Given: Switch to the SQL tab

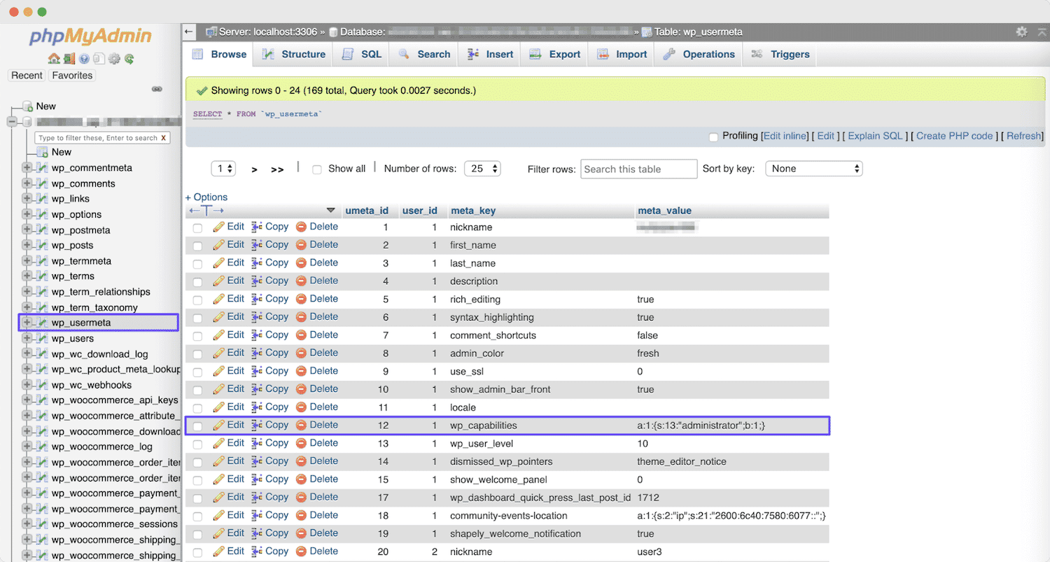Looking at the screenshot, I should point(362,55).
